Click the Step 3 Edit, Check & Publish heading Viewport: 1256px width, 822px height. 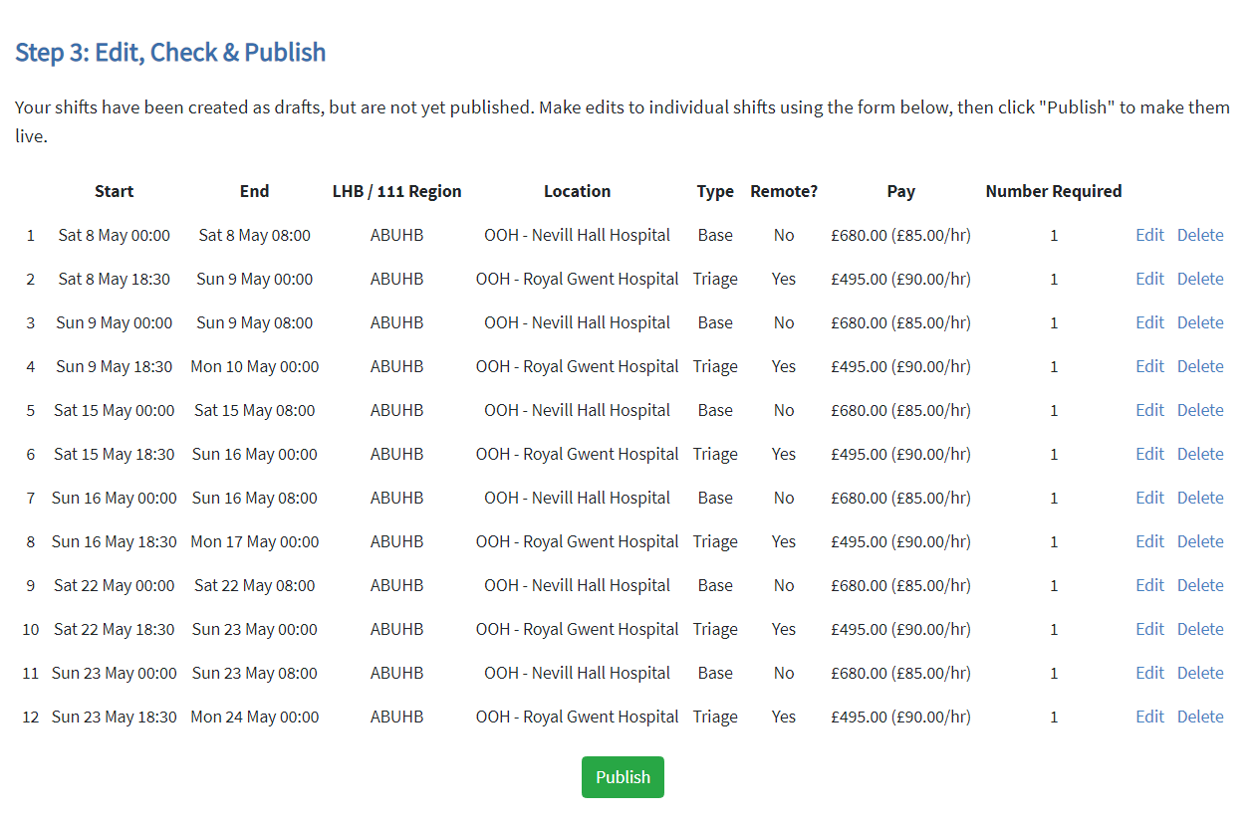coord(170,53)
